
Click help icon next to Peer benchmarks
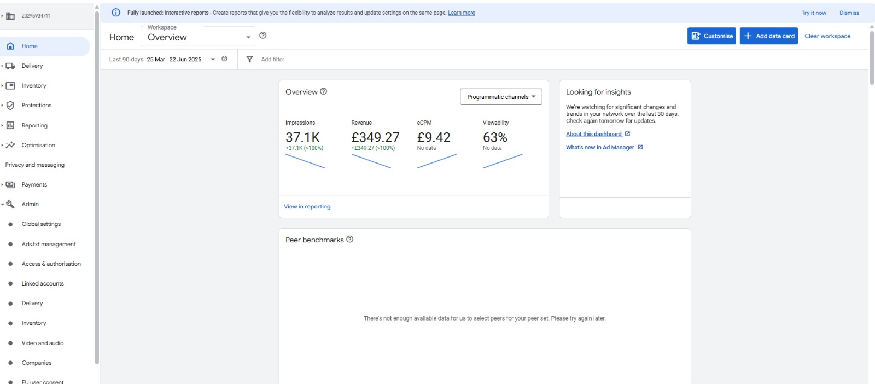point(350,239)
